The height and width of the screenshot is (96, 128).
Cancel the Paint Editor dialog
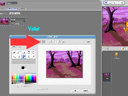pyautogui.click(x=86, y=91)
